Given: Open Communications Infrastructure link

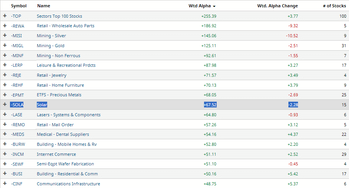Looking at the screenshot, I should click(68, 184).
